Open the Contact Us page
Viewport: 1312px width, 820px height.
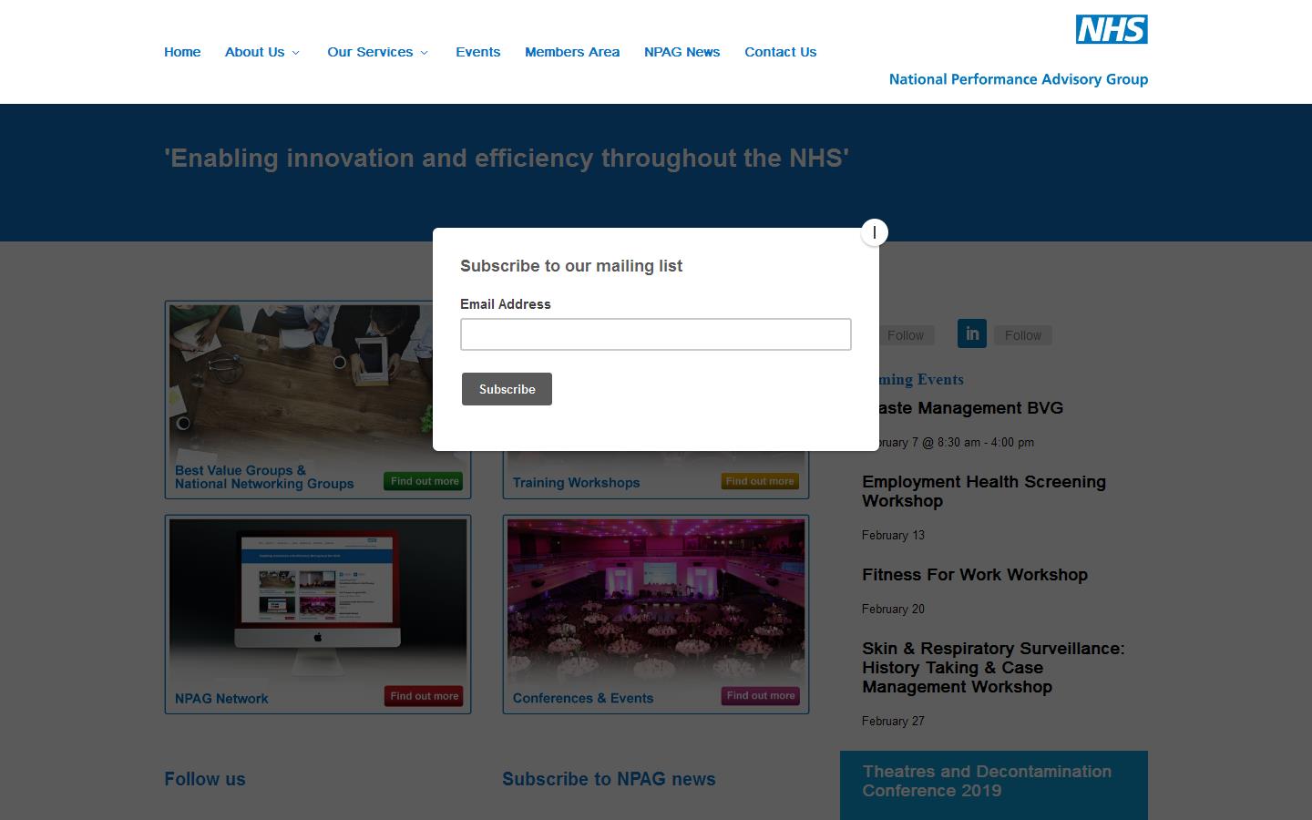[x=780, y=52]
